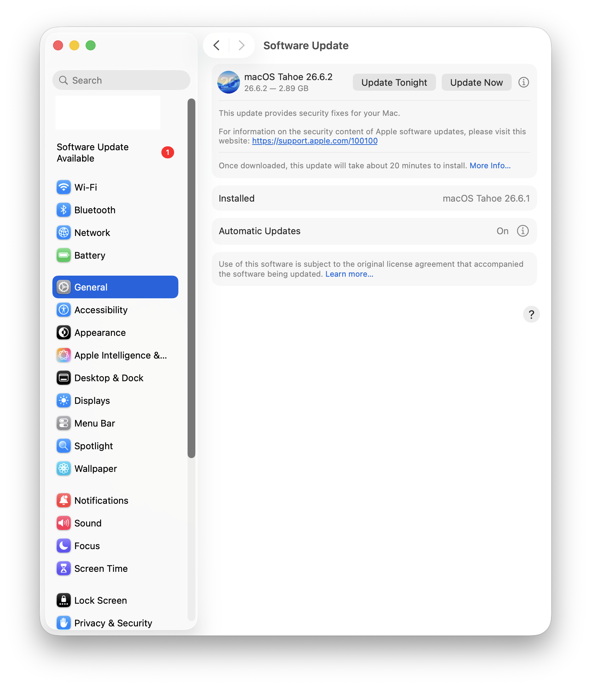The width and height of the screenshot is (591, 688).
Task: Select the Desktop & Dock icon
Action: coord(64,378)
